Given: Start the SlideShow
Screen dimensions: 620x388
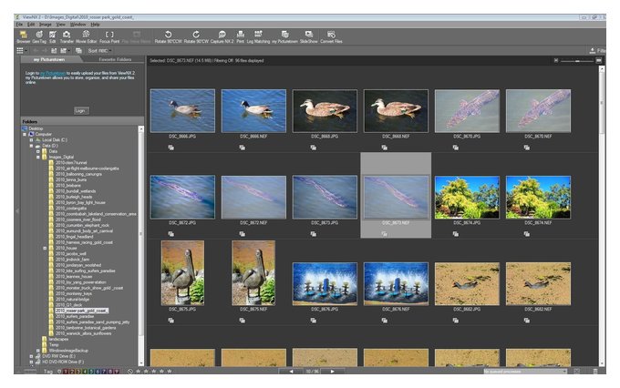Looking at the screenshot, I should [309, 36].
